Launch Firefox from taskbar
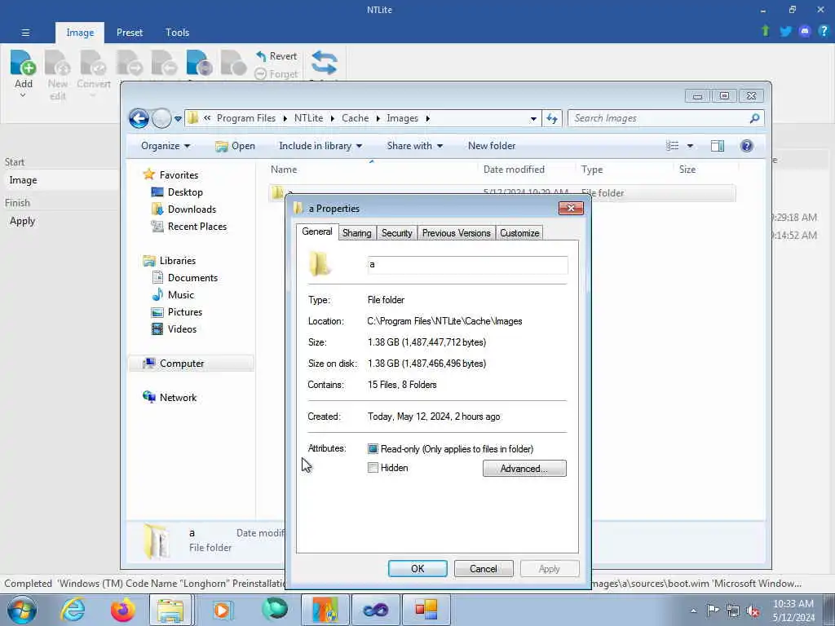Viewport: 835px width, 626px height. [x=122, y=610]
